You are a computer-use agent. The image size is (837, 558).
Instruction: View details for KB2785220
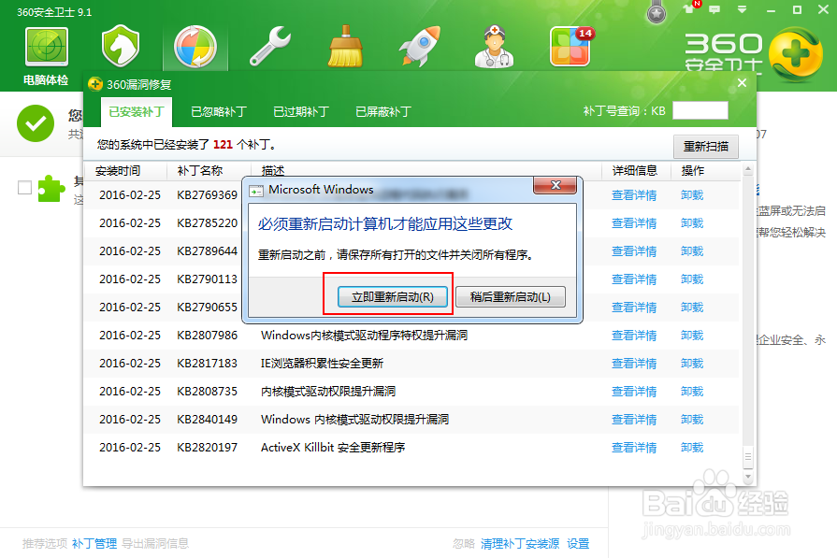coord(634,223)
